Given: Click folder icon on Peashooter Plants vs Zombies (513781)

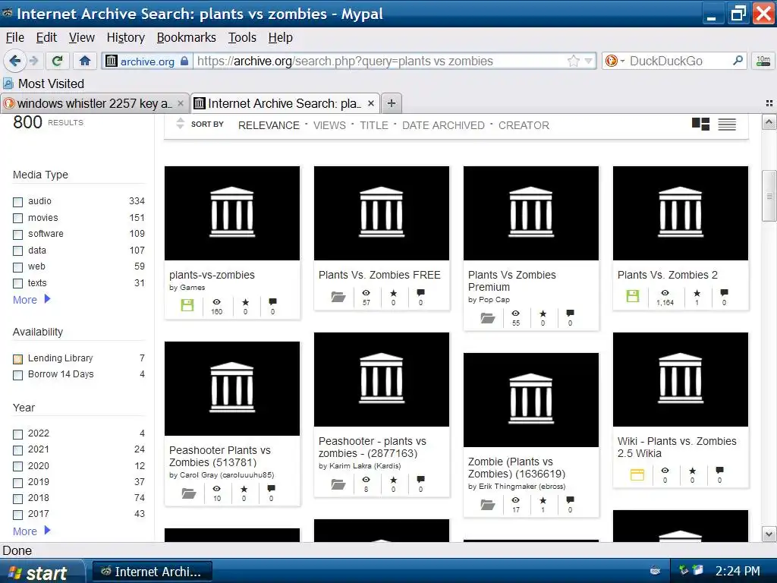Looking at the screenshot, I should click(x=189, y=493).
